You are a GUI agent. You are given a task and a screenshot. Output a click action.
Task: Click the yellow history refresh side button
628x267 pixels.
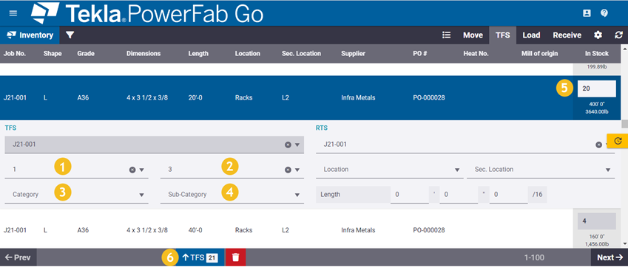coord(618,140)
